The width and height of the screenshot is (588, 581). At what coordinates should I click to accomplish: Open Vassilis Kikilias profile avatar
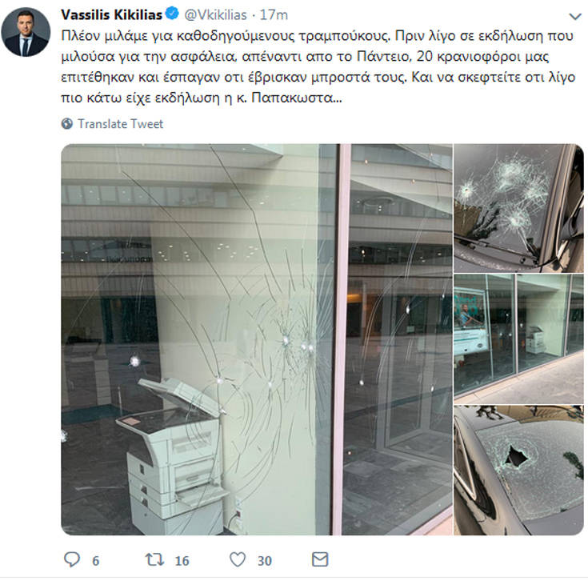click(x=26, y=32)
